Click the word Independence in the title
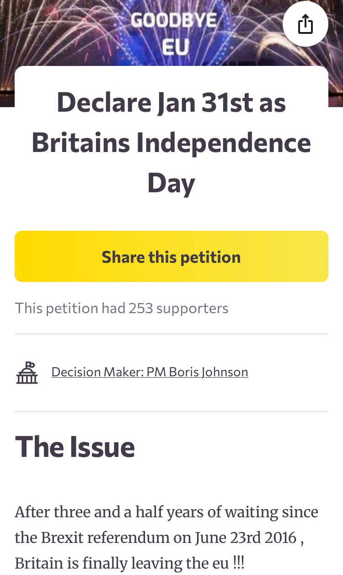Screen dimensions: 343x575 point(224,143)
